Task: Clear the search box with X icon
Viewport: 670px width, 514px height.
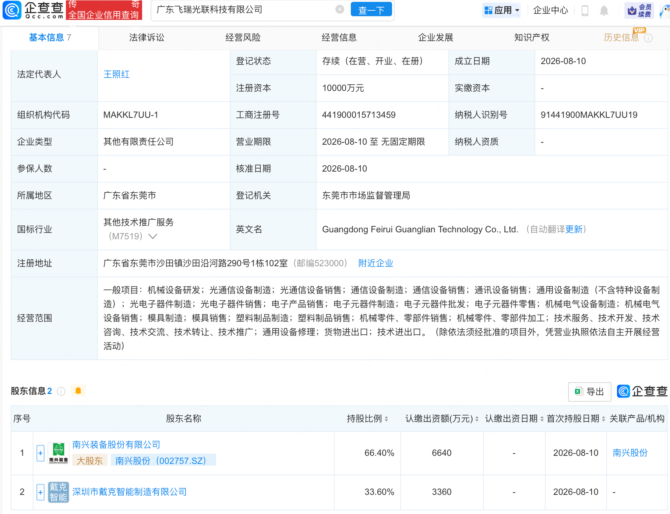Action: pos(340,10)
